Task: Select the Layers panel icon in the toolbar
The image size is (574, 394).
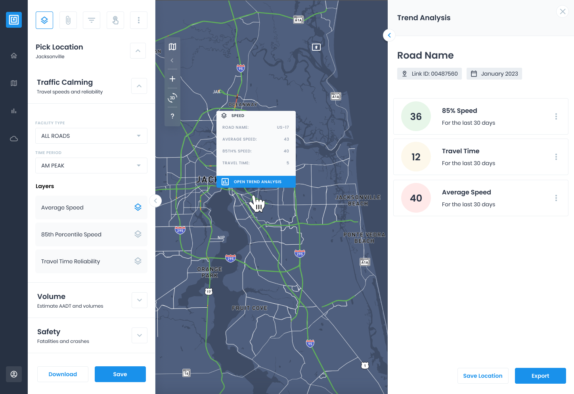Action: coord(44,20)
